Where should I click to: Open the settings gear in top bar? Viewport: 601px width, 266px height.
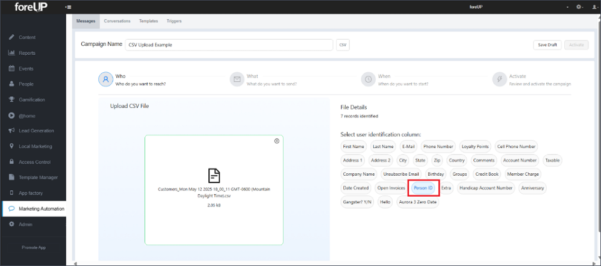coord(578,7)
